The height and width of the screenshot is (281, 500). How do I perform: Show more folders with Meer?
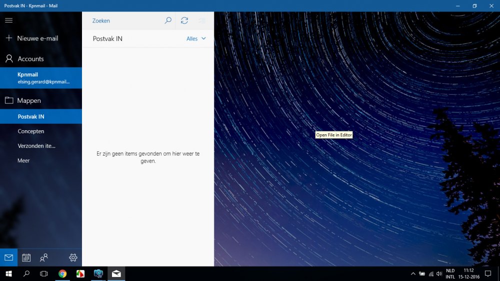click(23, 161)
